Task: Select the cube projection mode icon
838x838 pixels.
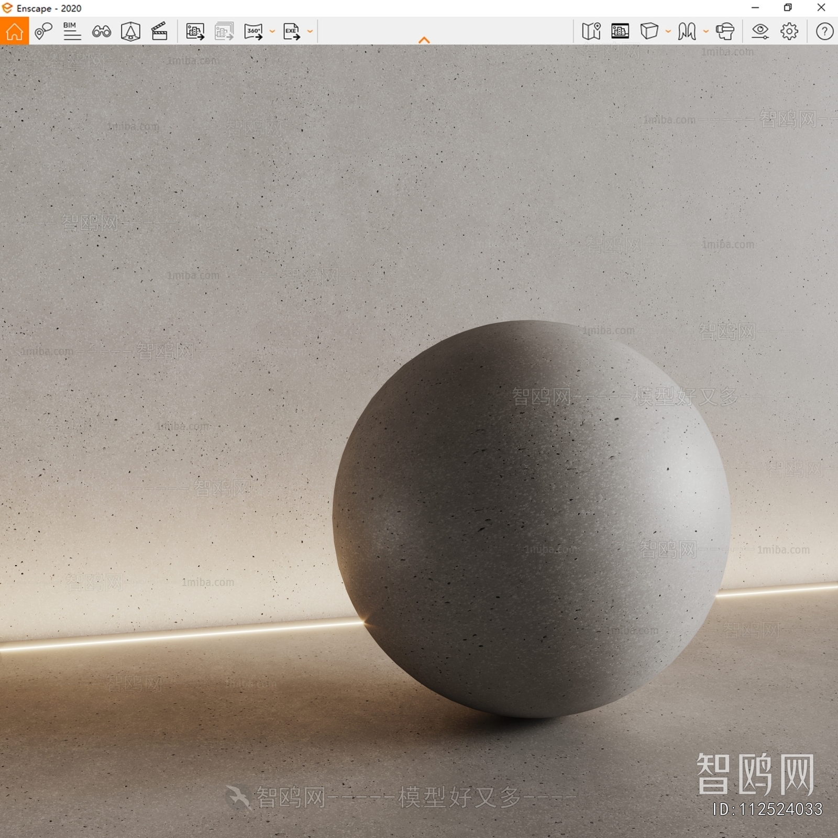Action: tap(649, 31)
